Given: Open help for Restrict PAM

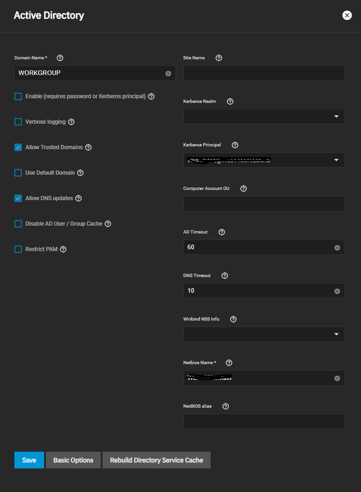Looking at the screenshot, I should point(63,249).
